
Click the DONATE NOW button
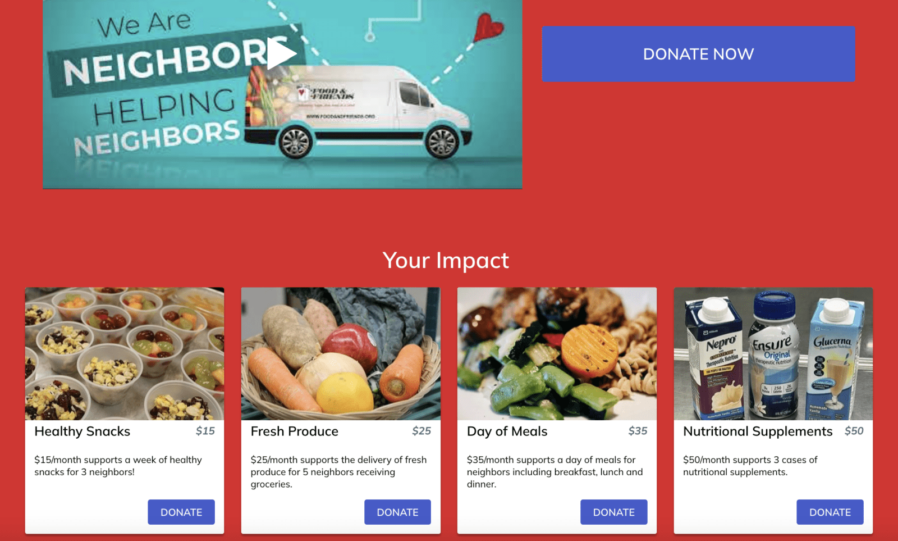698,54
